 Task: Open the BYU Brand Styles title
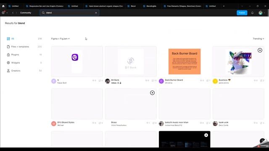pos(66,122)
